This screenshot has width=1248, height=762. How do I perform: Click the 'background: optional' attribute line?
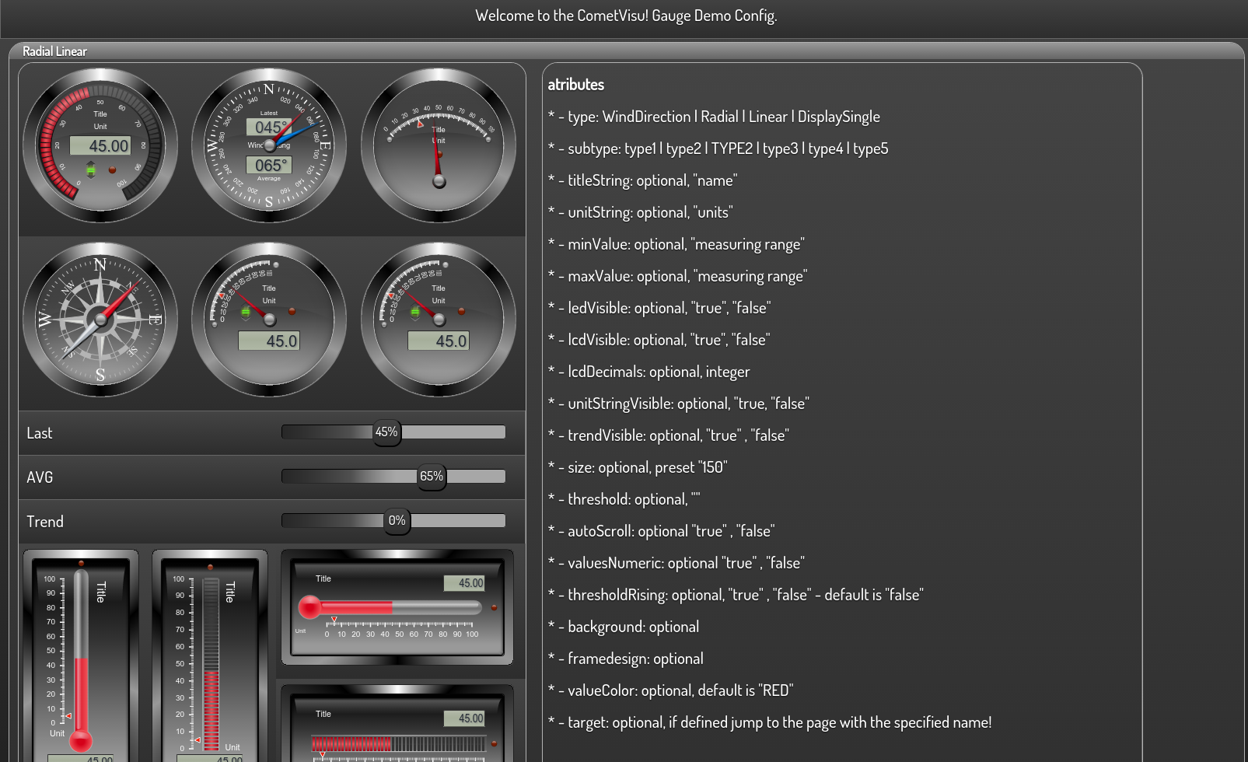click(623, 627)
